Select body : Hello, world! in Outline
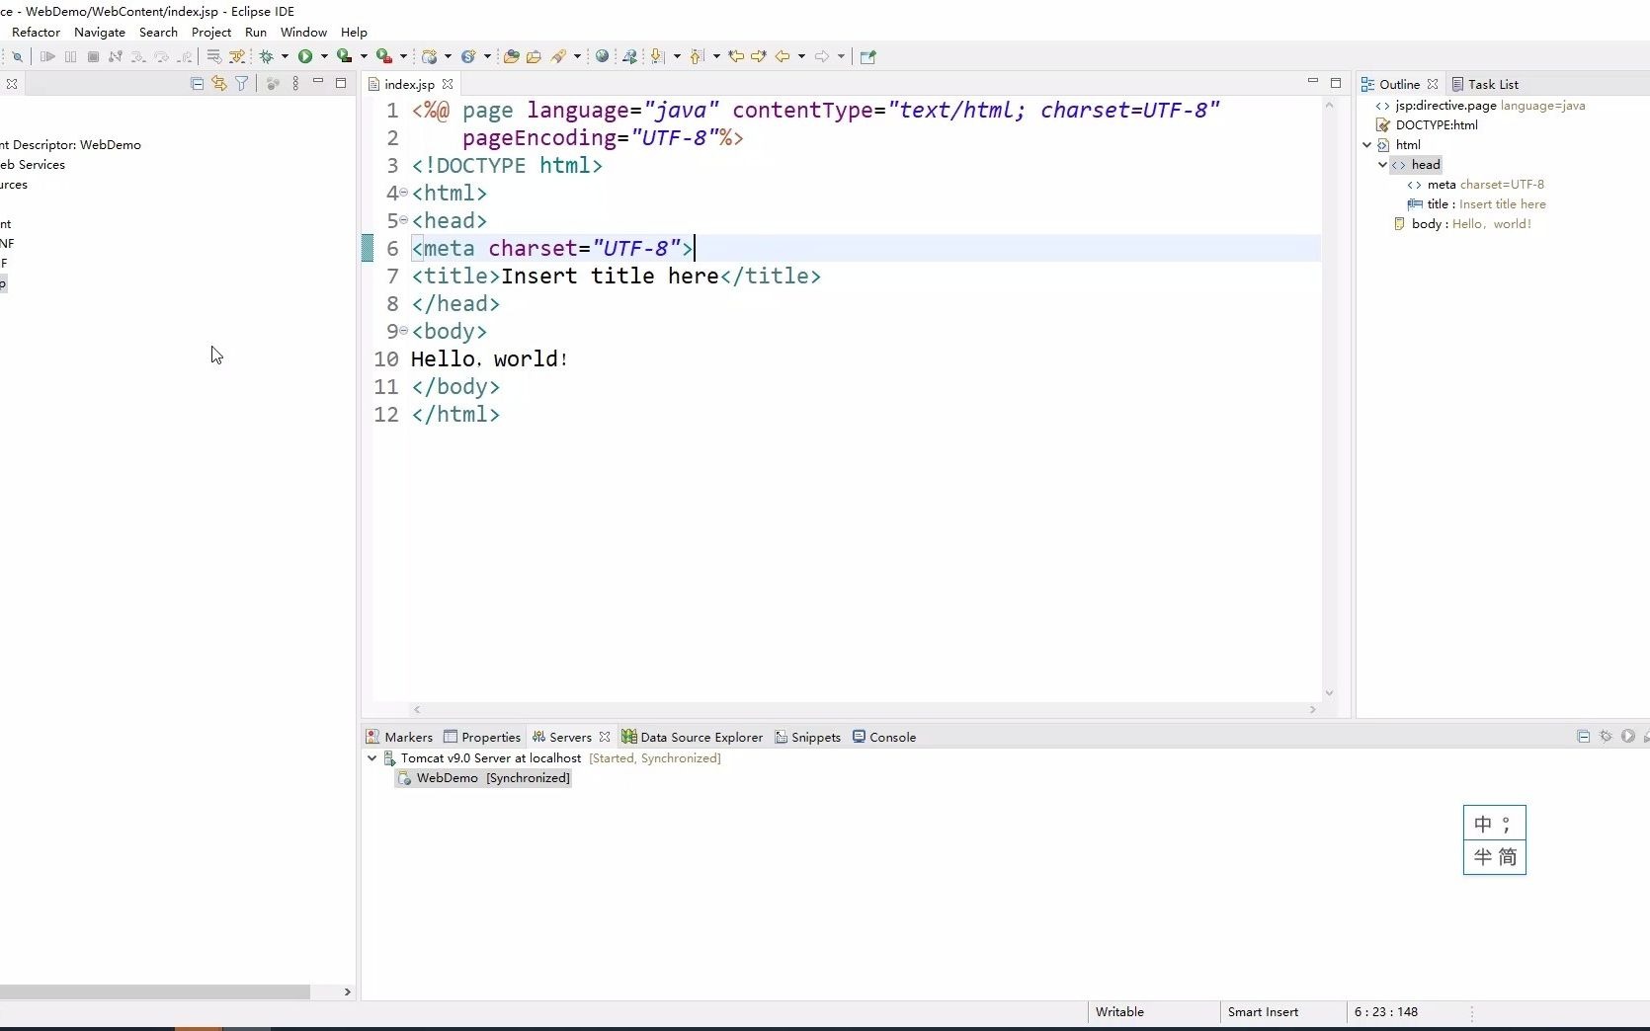Viewport: 1650px width, 1031px height. tap(1462, 224)
